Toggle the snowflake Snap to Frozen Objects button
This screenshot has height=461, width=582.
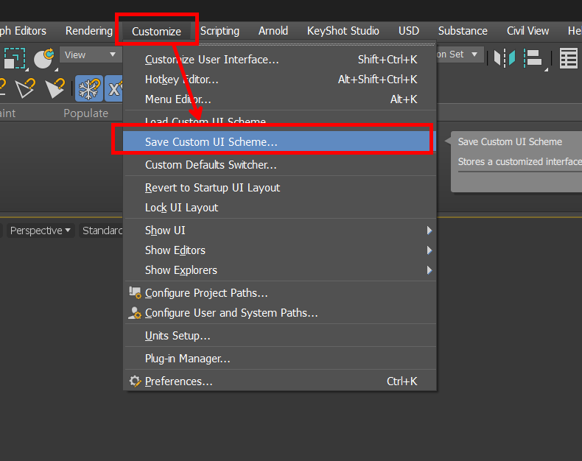[89, 88]
